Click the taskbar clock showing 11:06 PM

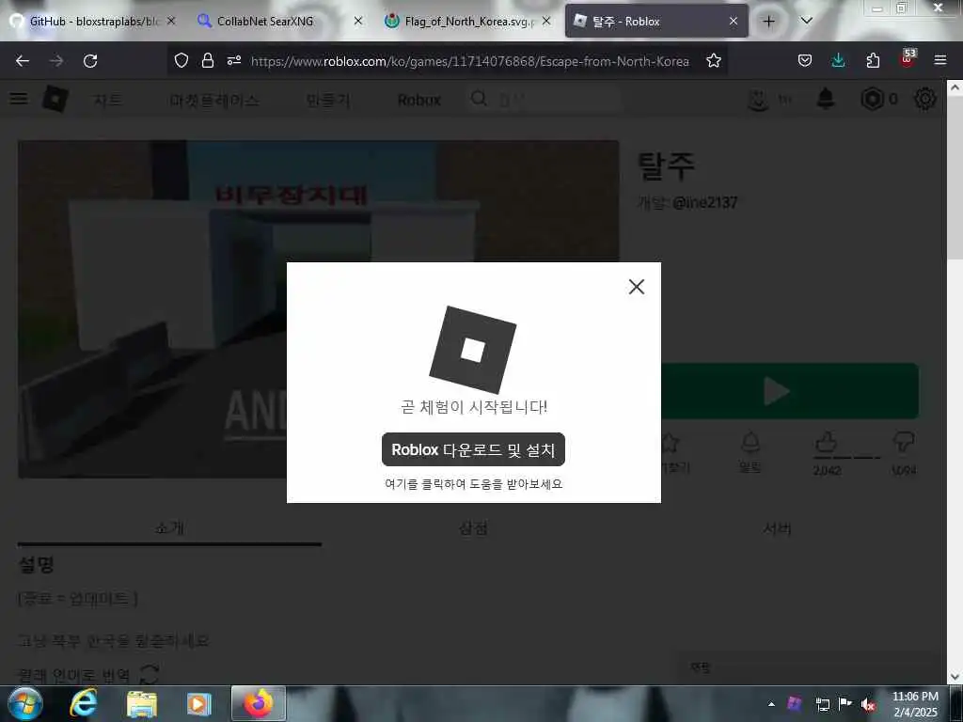click(915, 703)
